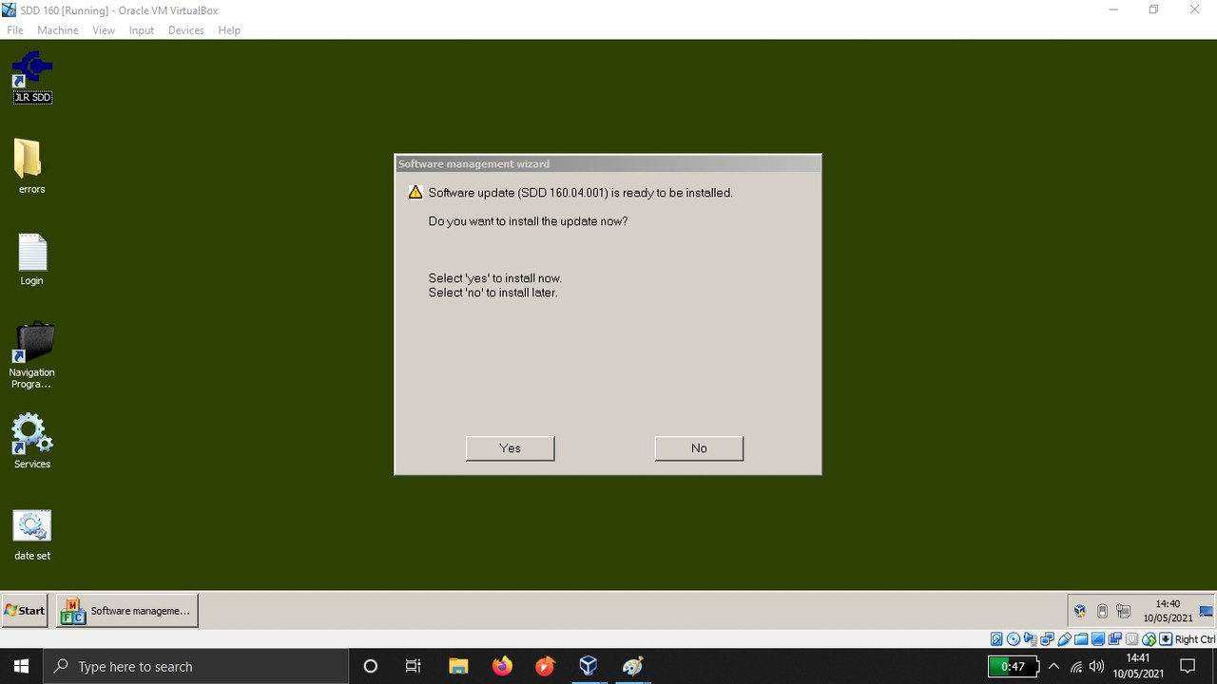The image size is (1217, 684).
Task: Open the host Wi-Fi network icon
Action: pyautogui.click(x=1076, y=667)
